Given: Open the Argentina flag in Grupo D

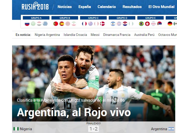Looking at the screenshot, I should point(113,24).
